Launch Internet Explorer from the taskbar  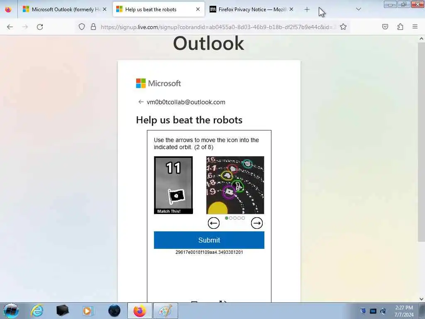coord(37,311)
